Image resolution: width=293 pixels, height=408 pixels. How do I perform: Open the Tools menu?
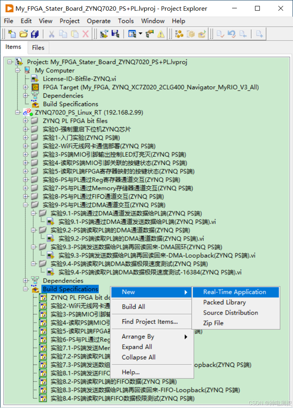point(126,21)
